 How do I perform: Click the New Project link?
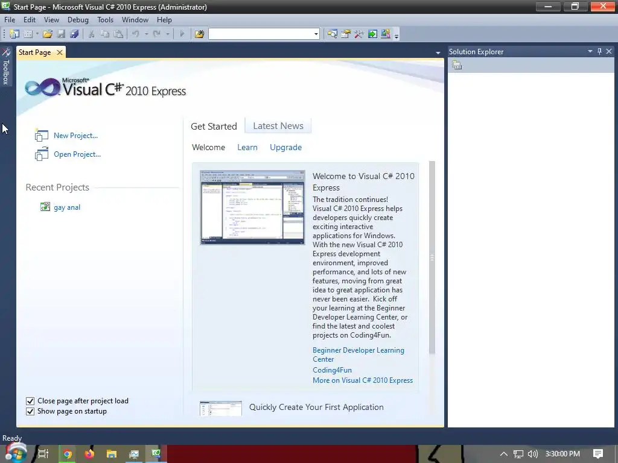pos(75,136)
